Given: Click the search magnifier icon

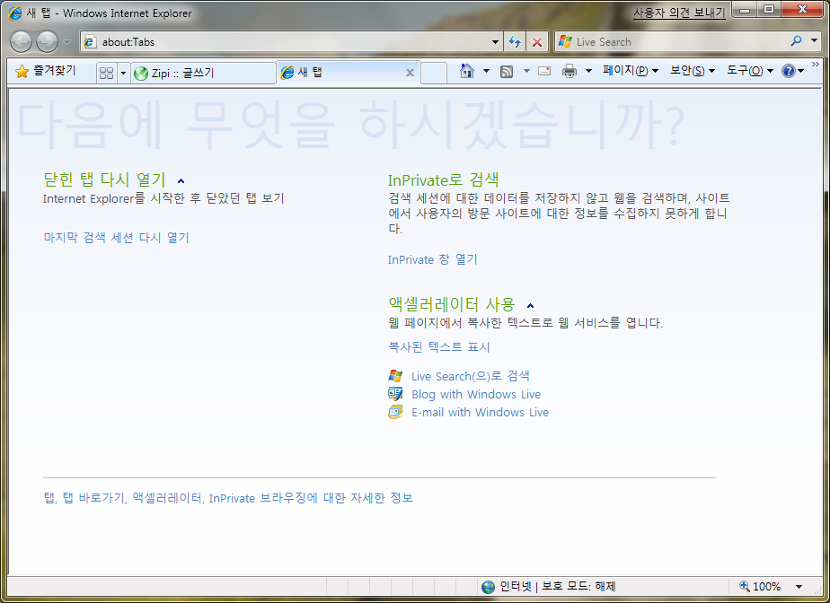Looking at the screenshot, I should (x=796, y=41).
